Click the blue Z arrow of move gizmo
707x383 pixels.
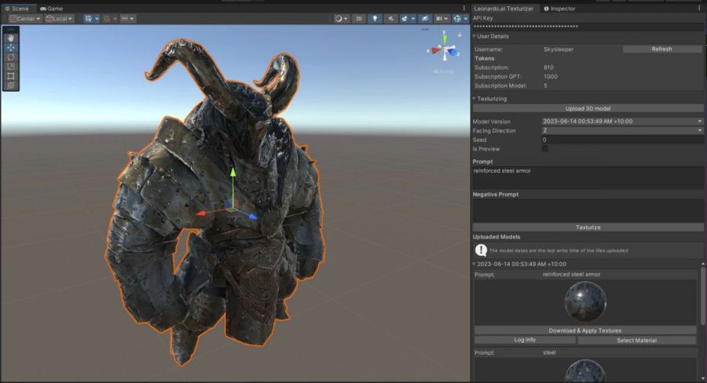click(252, 217)
